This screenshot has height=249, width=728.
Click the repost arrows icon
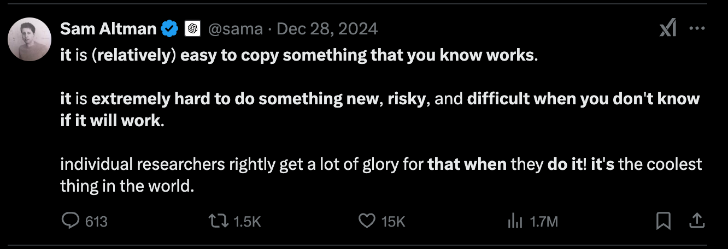point(218,221)
